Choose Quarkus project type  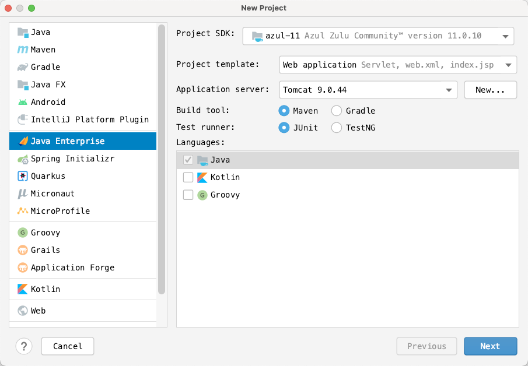coord(83,176)
